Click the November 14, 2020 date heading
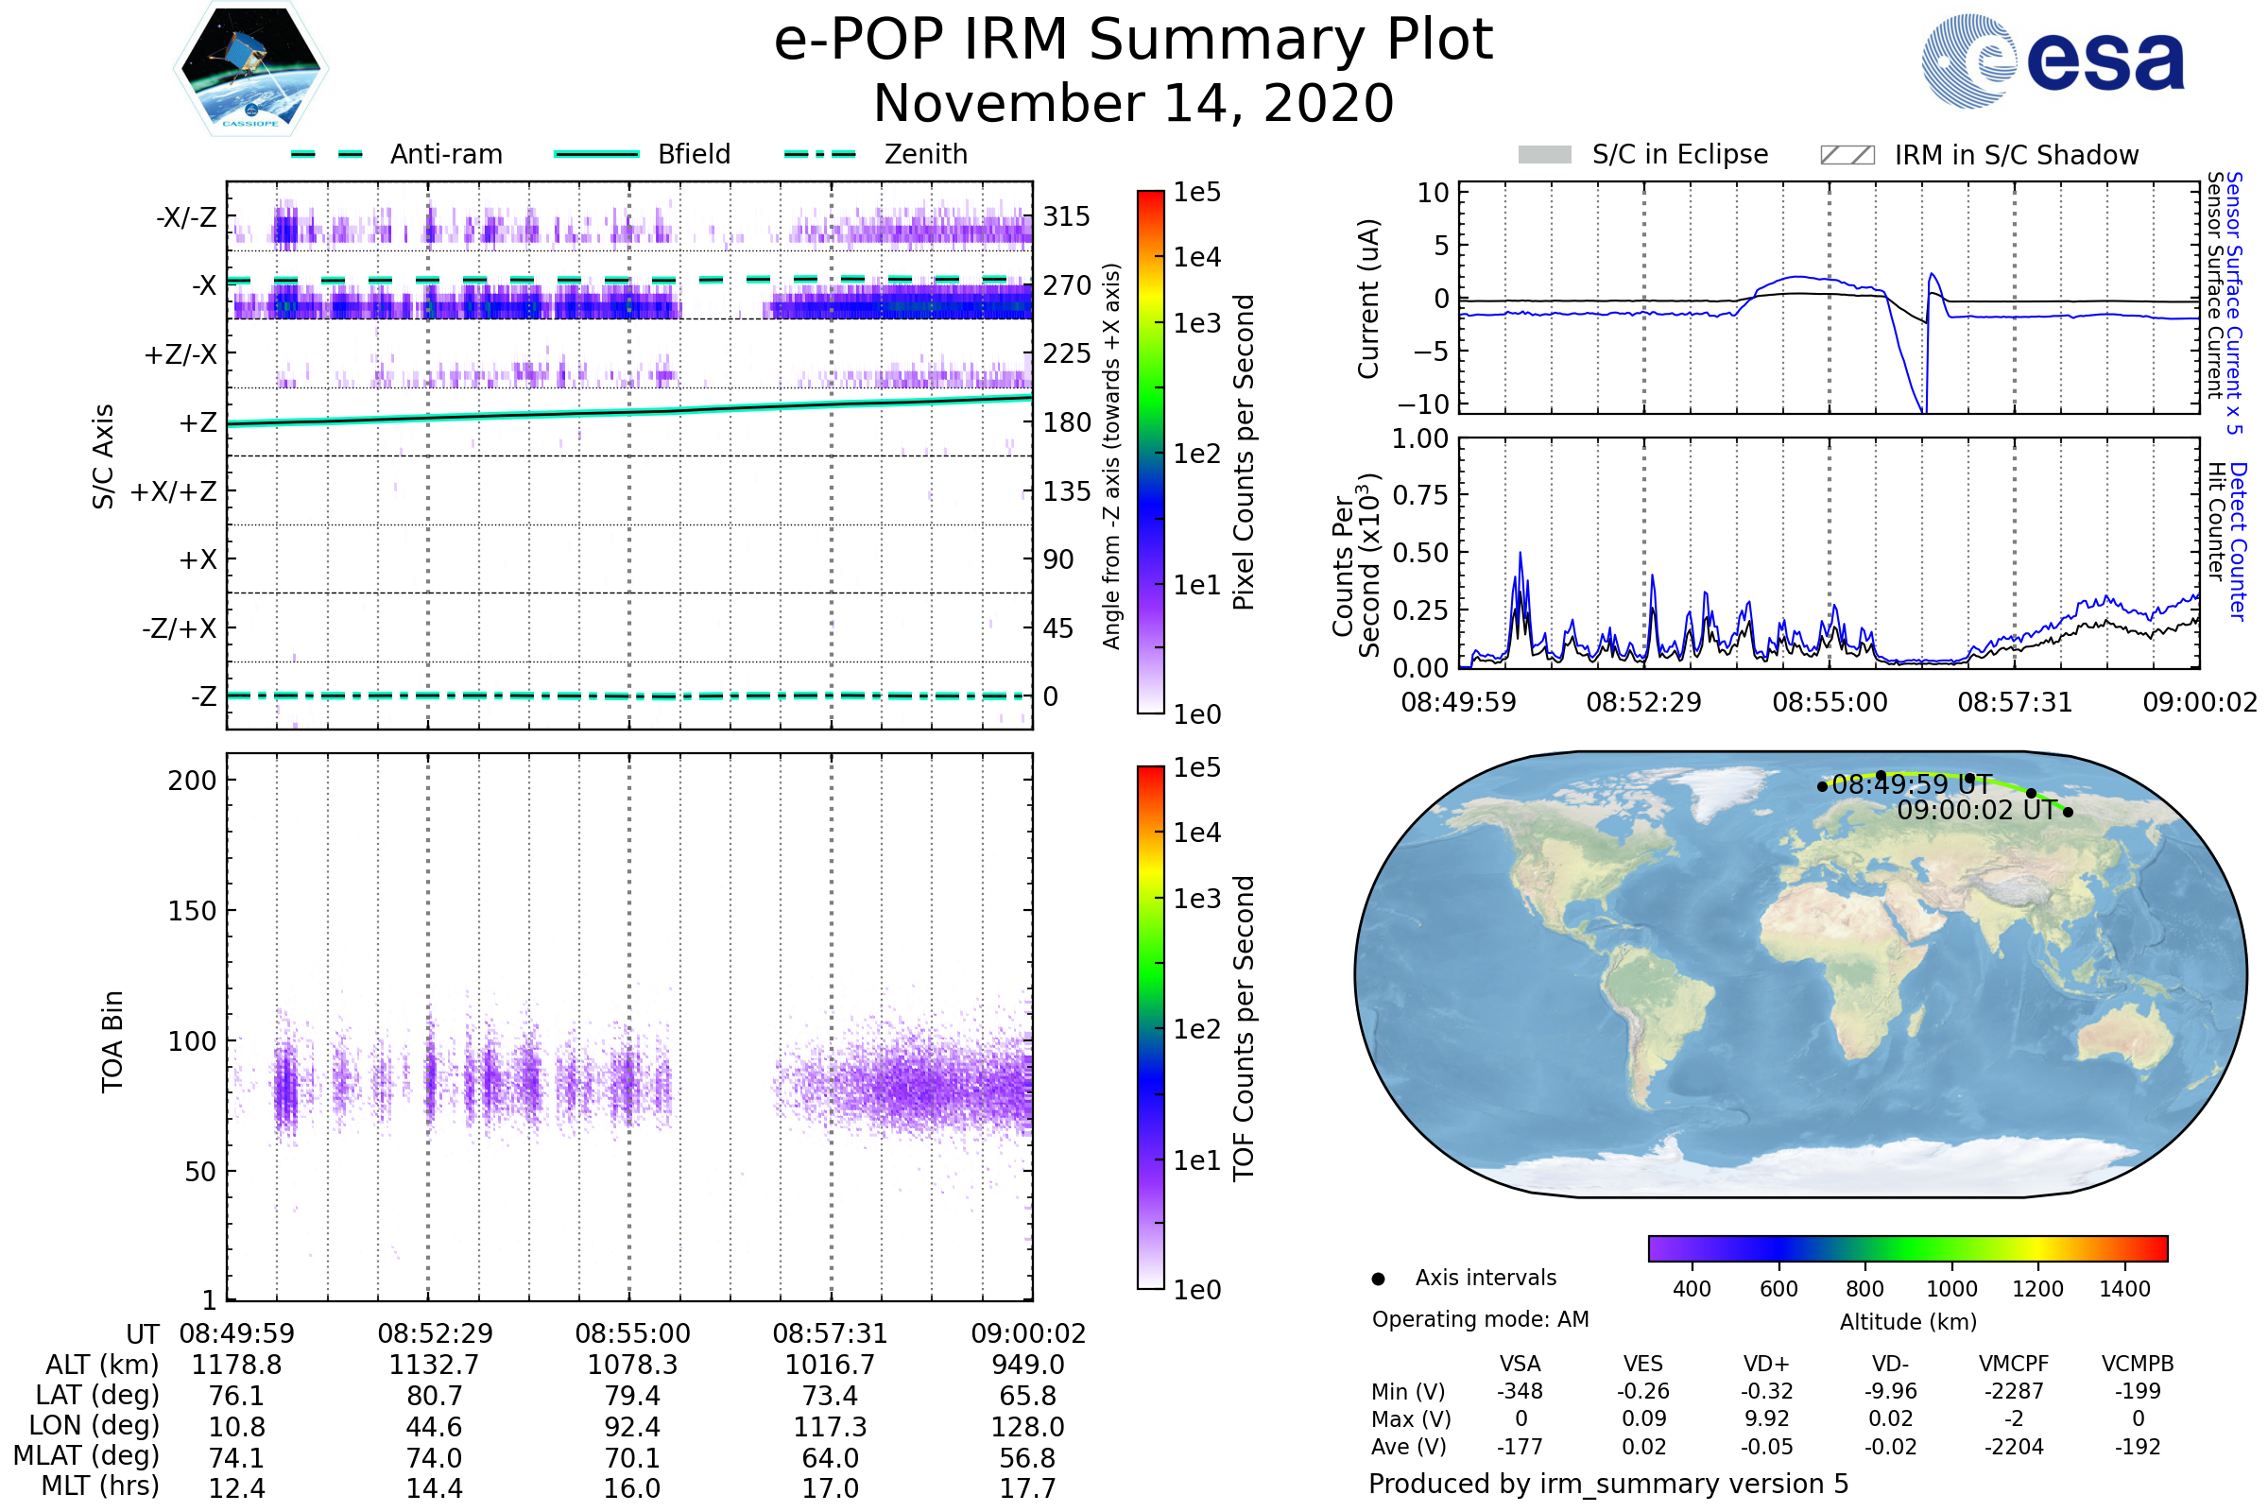Viewport: 2268px width, 1512px height. point(1133,104)
